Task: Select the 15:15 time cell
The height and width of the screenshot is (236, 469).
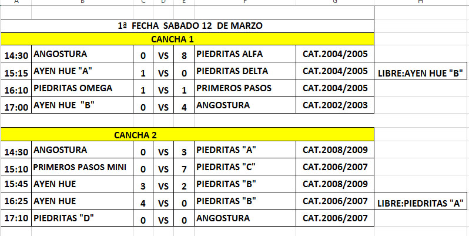Action: coord(16,73)
